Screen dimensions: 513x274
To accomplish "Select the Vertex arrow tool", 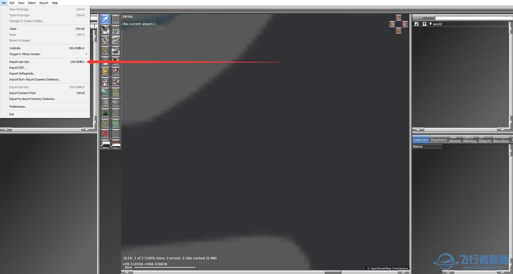I will click(x=105, y=19).
